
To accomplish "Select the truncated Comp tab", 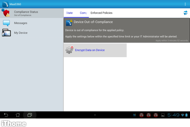I will (84, 13).
